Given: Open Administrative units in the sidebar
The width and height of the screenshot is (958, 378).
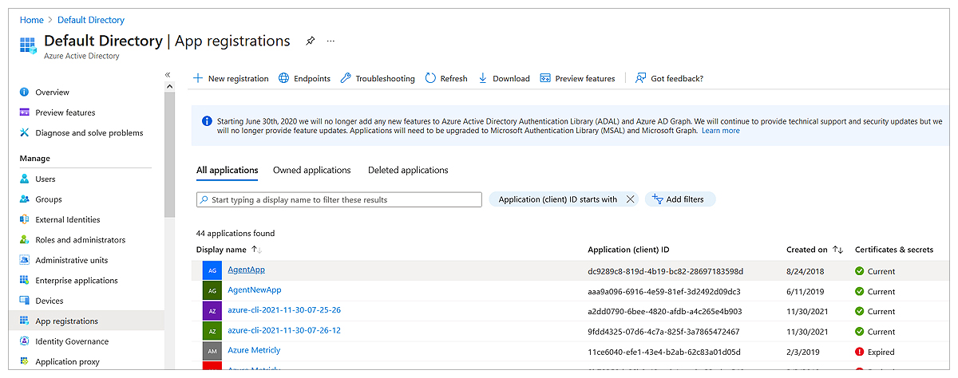Looking at the screenshot, I should pyautogui.click(x=72, y=261).
